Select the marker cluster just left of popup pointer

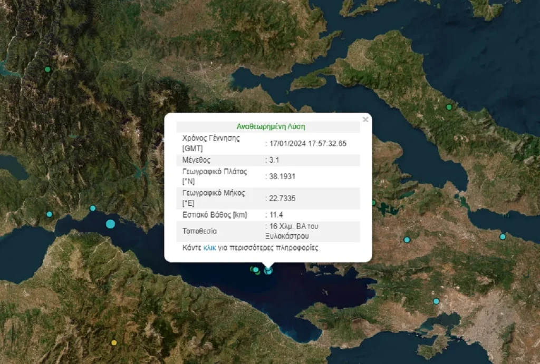[255, 270]
